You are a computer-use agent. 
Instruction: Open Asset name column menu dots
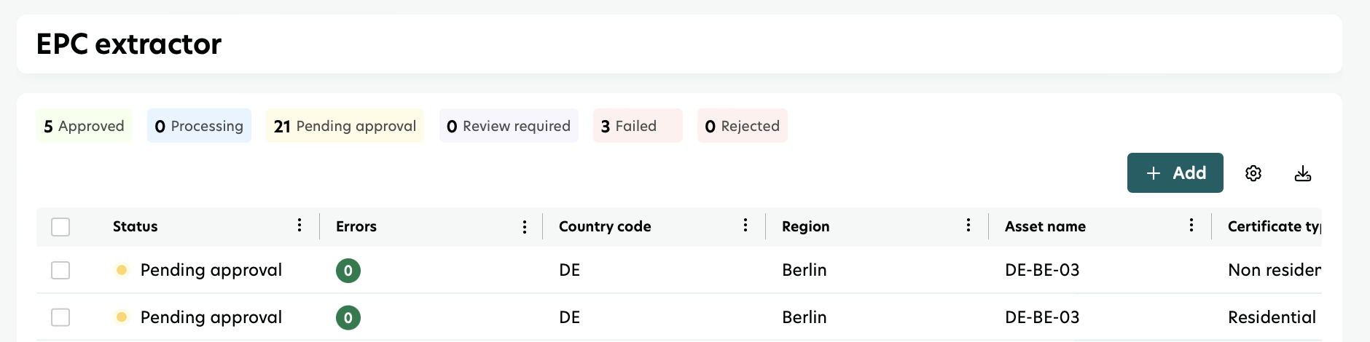[x=1191, y=226]
